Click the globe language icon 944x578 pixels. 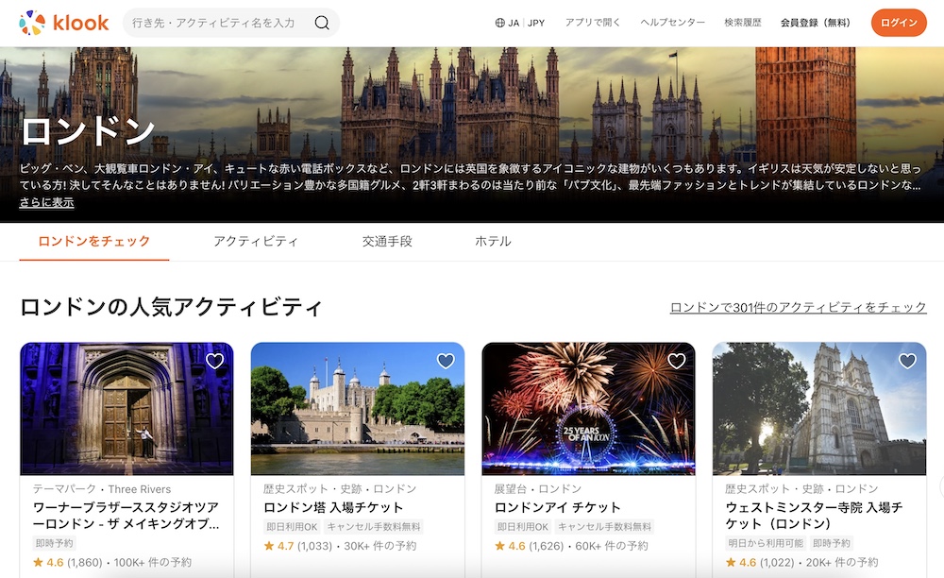point(500,23)
